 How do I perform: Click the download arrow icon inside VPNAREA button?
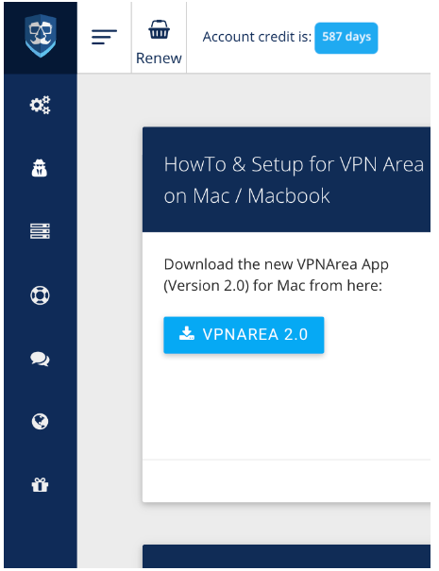pyautogui.click(x=187, y=333)
